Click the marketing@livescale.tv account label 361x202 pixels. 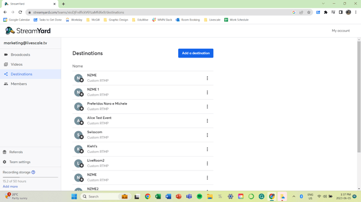[26, 43]
